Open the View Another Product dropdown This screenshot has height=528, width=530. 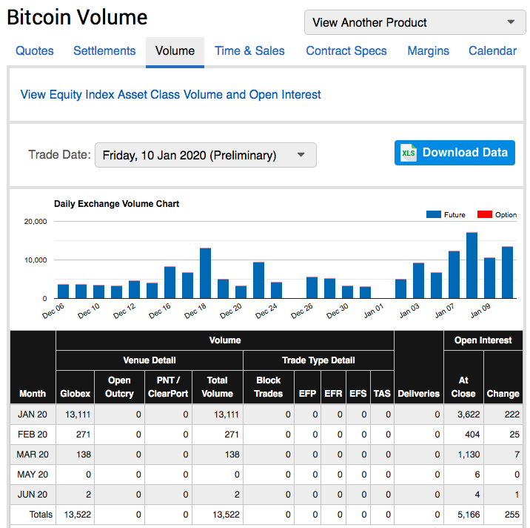415,22
